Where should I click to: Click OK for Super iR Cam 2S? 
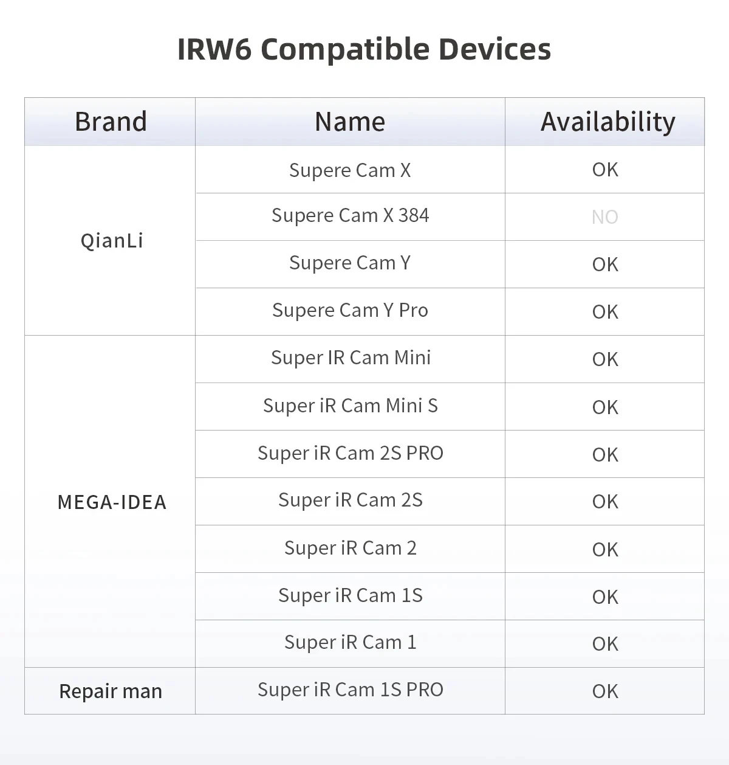(x=605, y=502)
